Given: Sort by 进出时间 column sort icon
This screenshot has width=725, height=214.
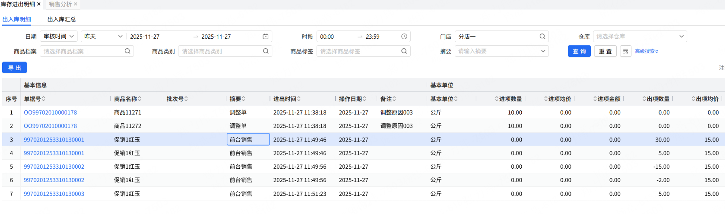Looking at the screenshot, I should [x=299, y=99].
